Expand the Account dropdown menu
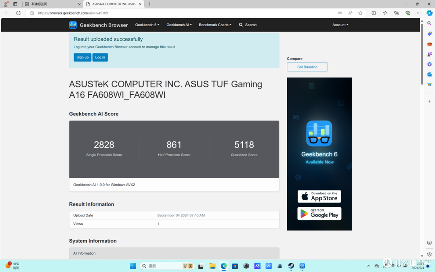The image size is (435, 272). 340,25
